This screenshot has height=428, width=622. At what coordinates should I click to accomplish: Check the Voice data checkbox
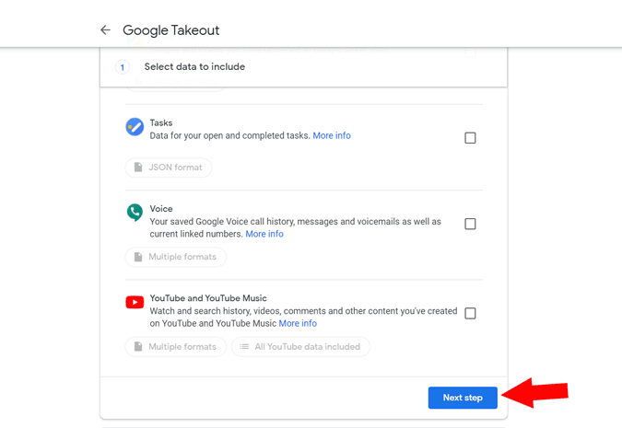(x=470, y=224)
